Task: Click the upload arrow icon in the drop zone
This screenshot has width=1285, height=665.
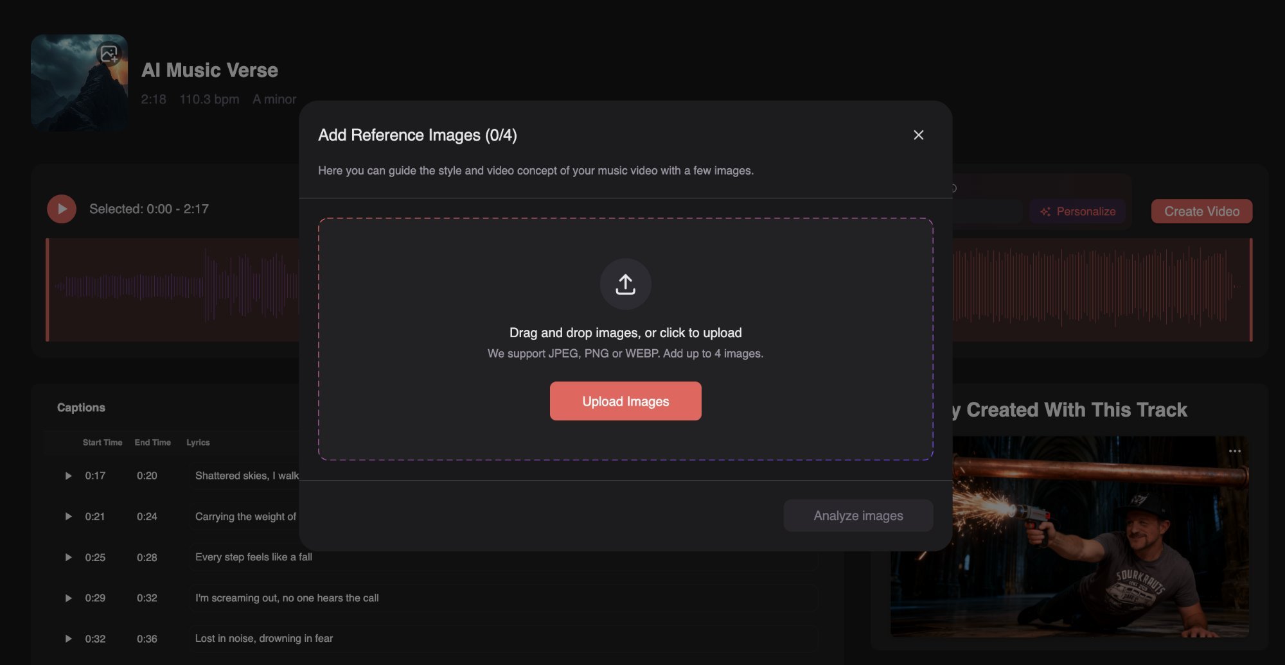Action: pyautogui.click(x=625, y=284)
